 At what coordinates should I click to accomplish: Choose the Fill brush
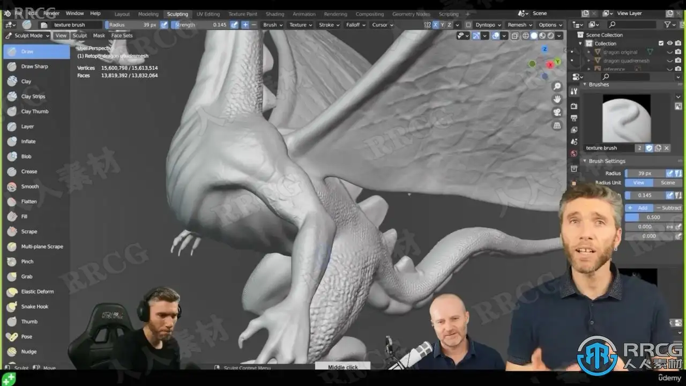[x=36, y=217]
